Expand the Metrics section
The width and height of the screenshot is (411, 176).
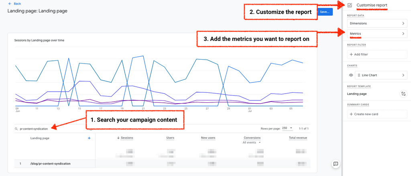(377, 34)
